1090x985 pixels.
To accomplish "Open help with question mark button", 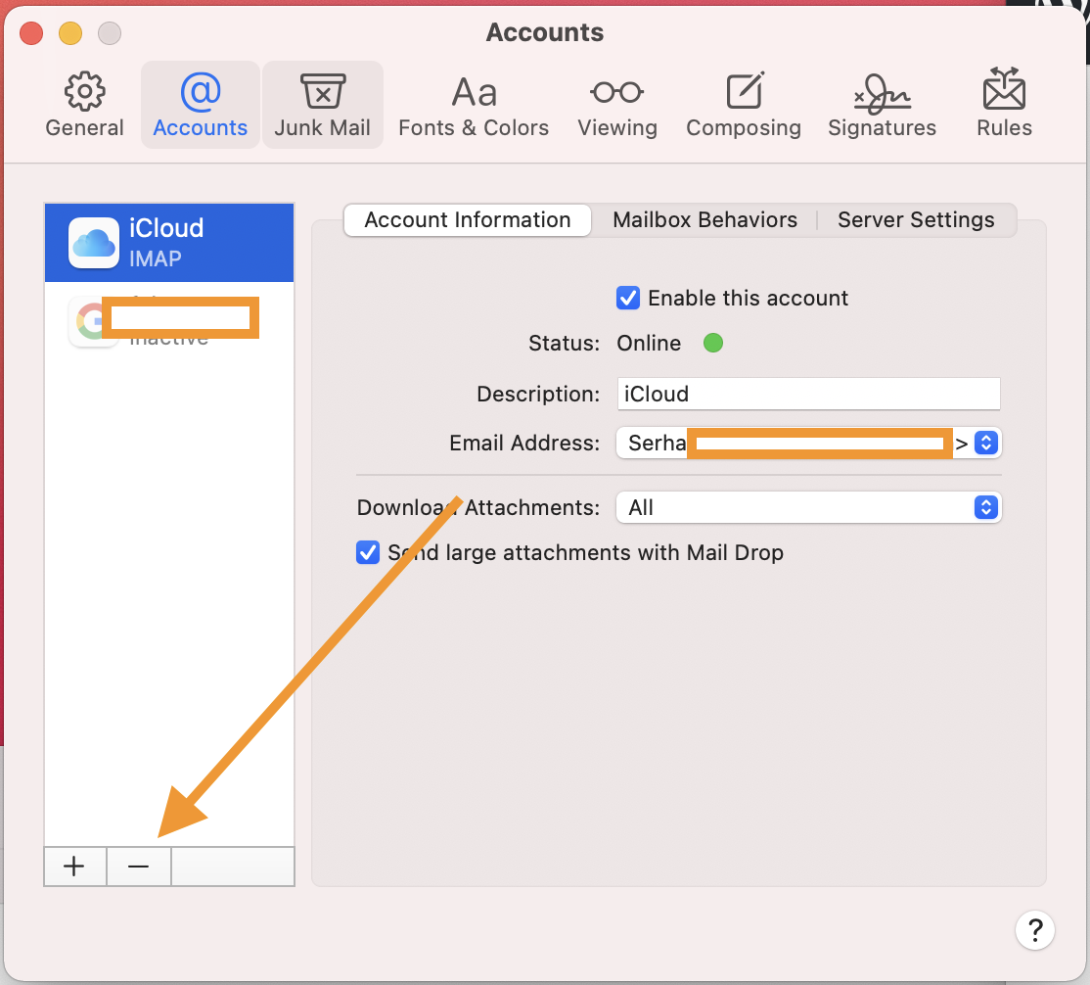I will [1034, 930].
